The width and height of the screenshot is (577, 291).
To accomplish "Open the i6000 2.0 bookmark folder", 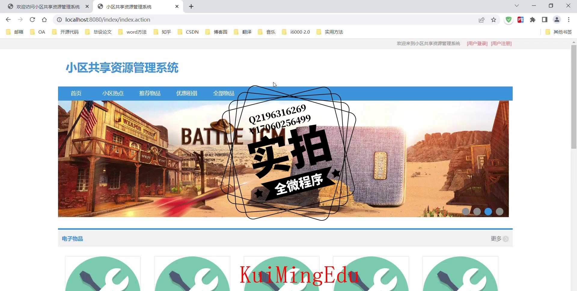I will (296, 32).
